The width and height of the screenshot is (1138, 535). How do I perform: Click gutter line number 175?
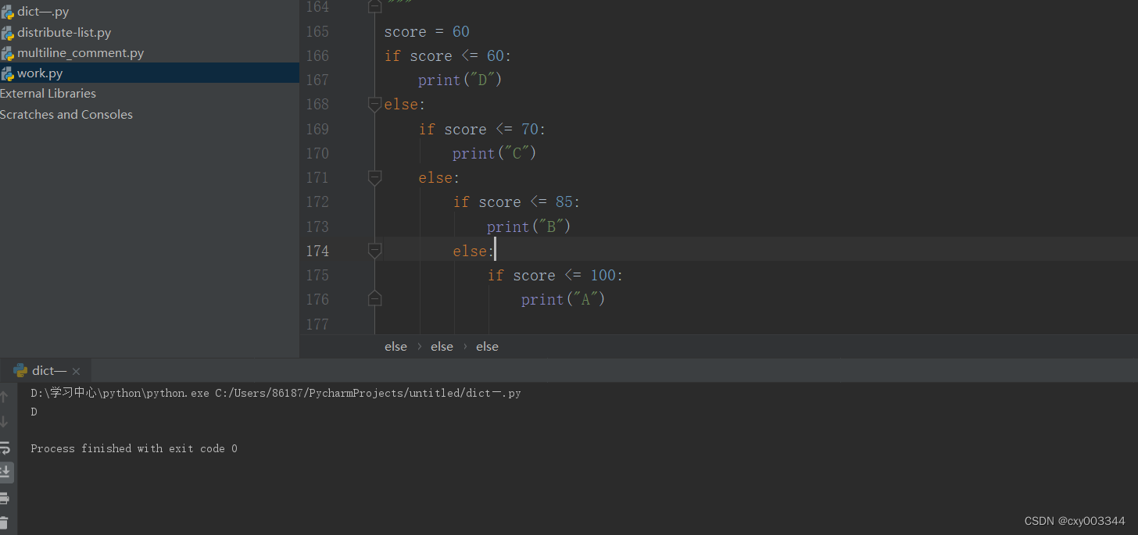[317, 276]
